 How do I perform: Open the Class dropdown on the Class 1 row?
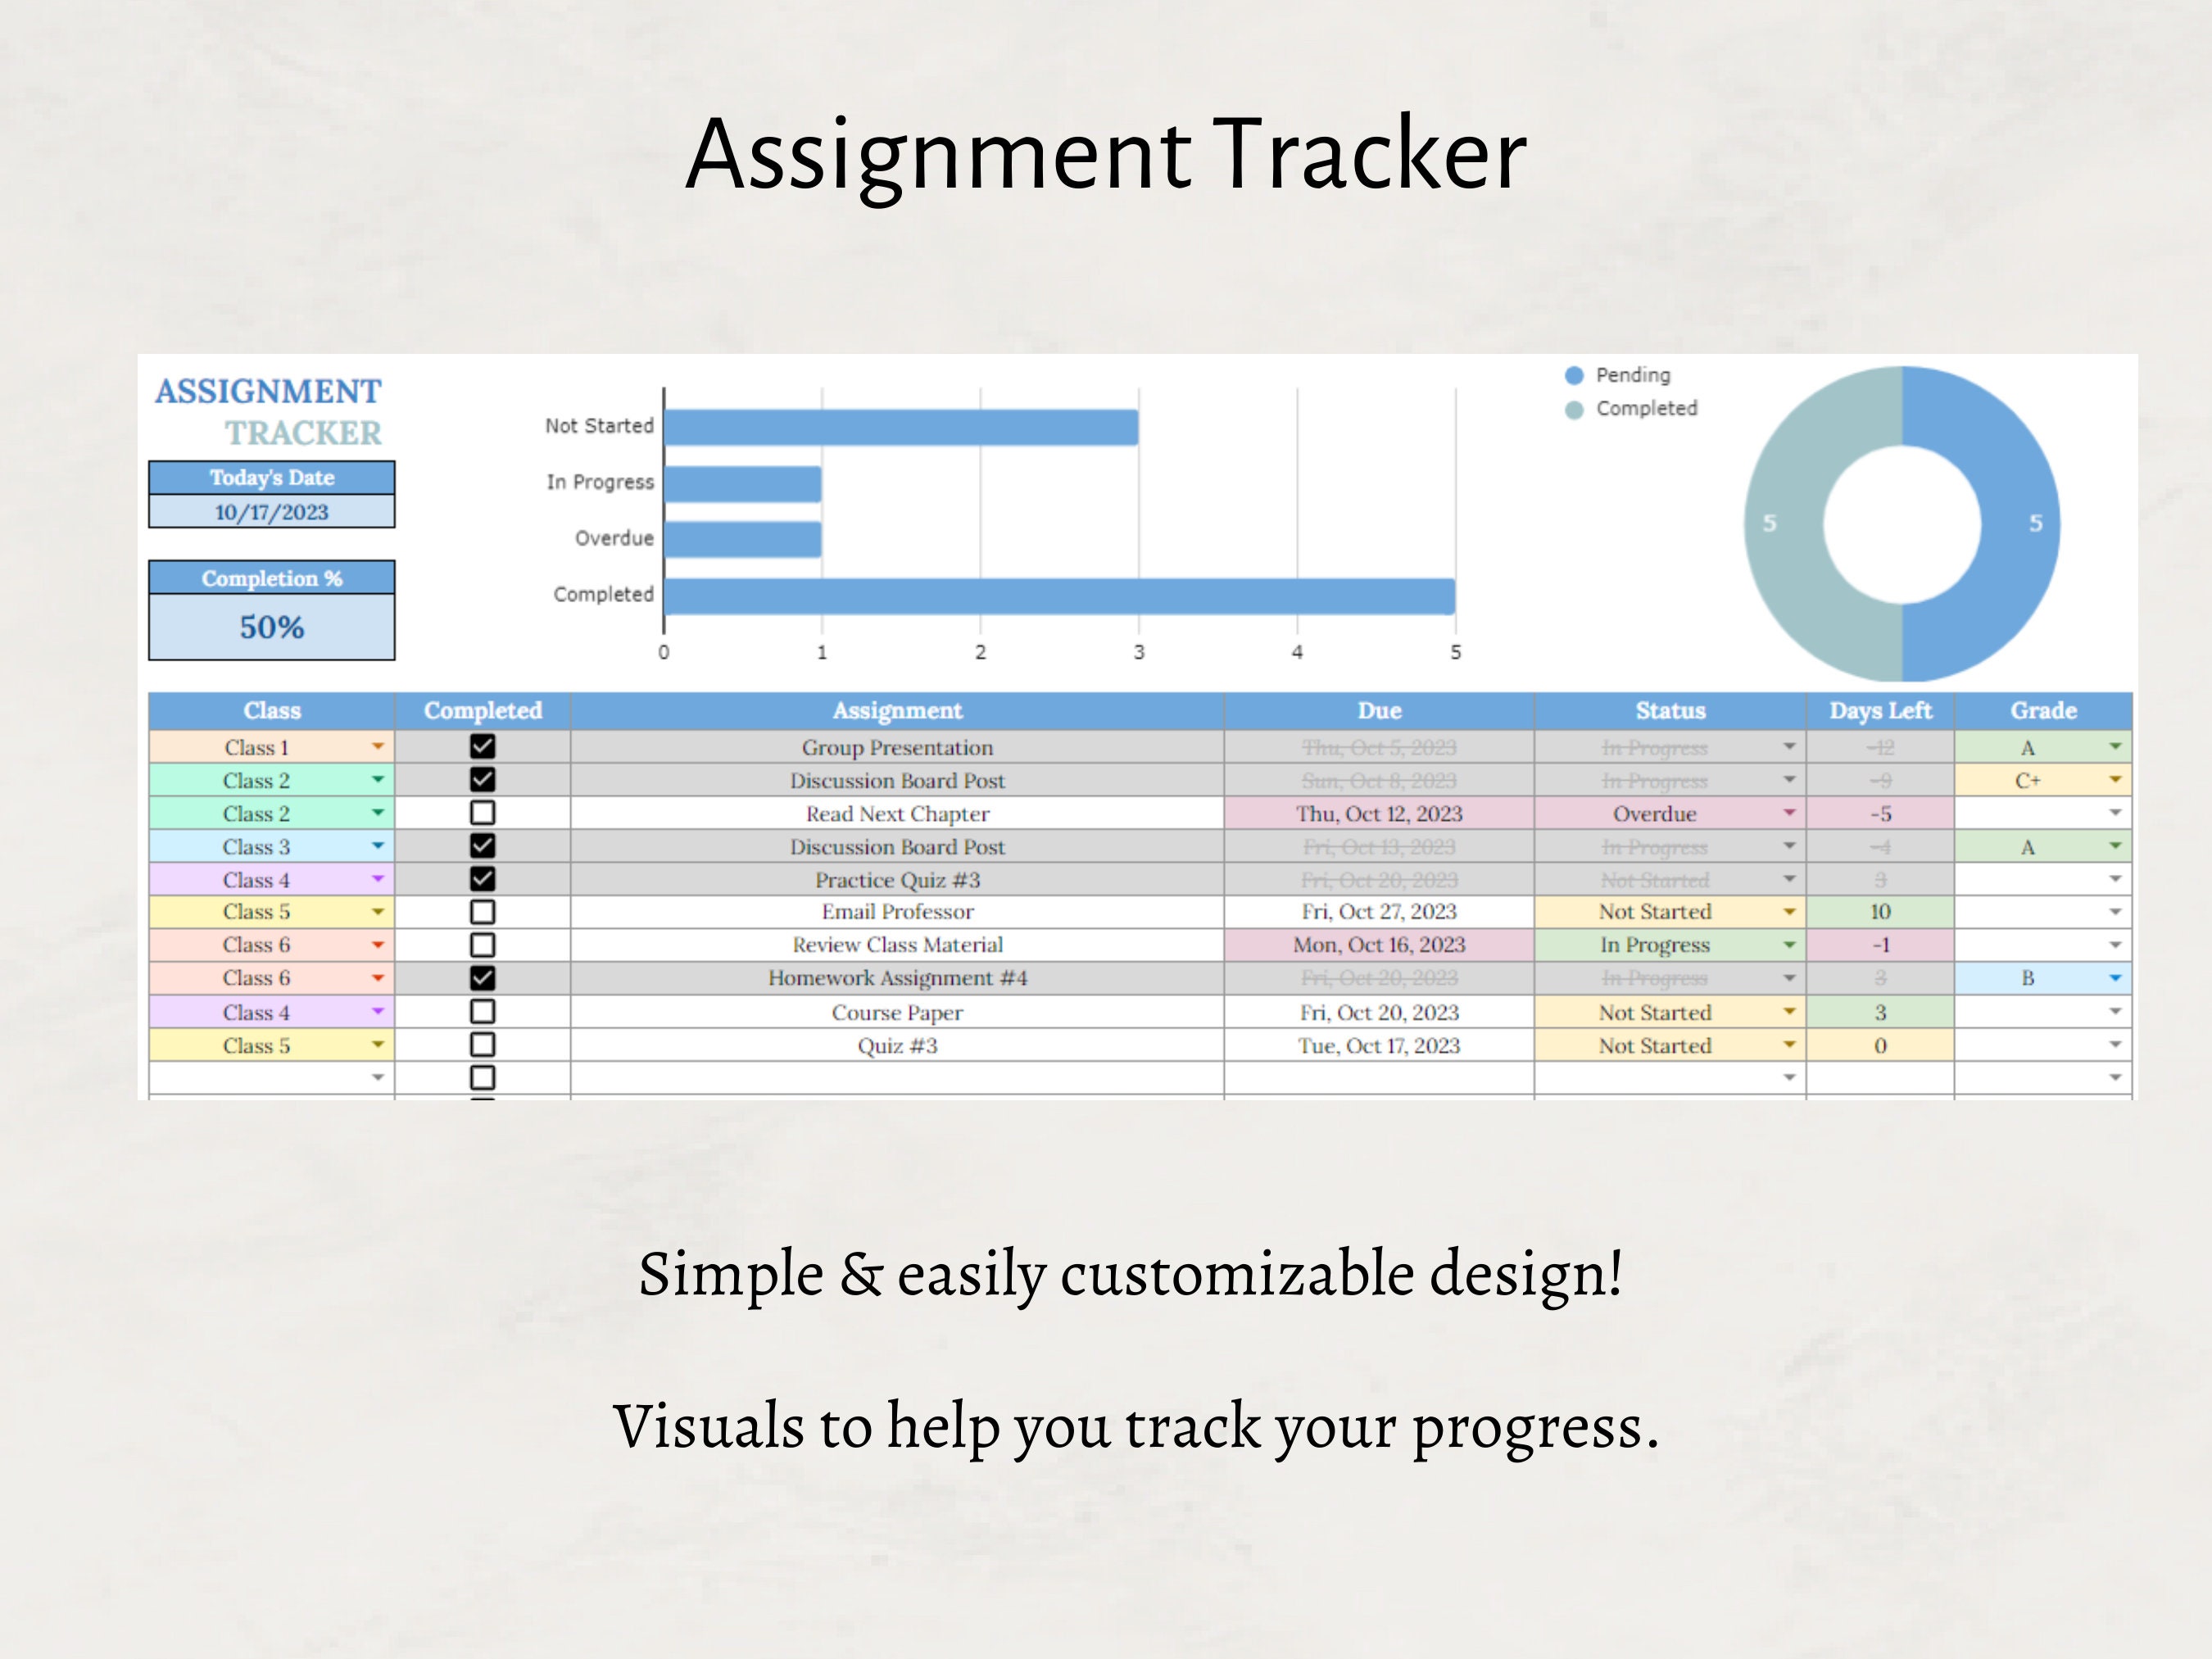point(378,747)
